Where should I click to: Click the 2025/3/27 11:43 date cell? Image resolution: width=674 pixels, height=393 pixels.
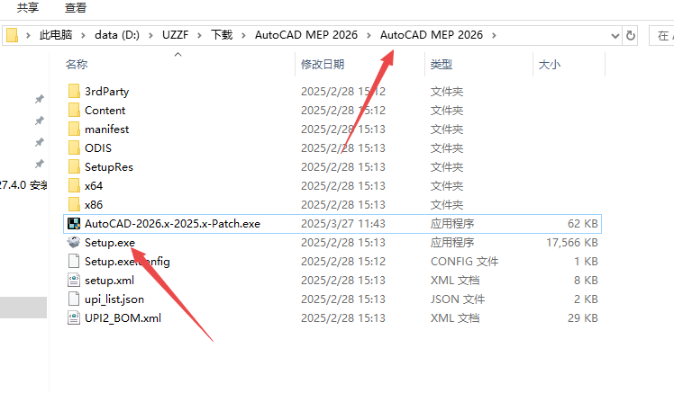343,224
